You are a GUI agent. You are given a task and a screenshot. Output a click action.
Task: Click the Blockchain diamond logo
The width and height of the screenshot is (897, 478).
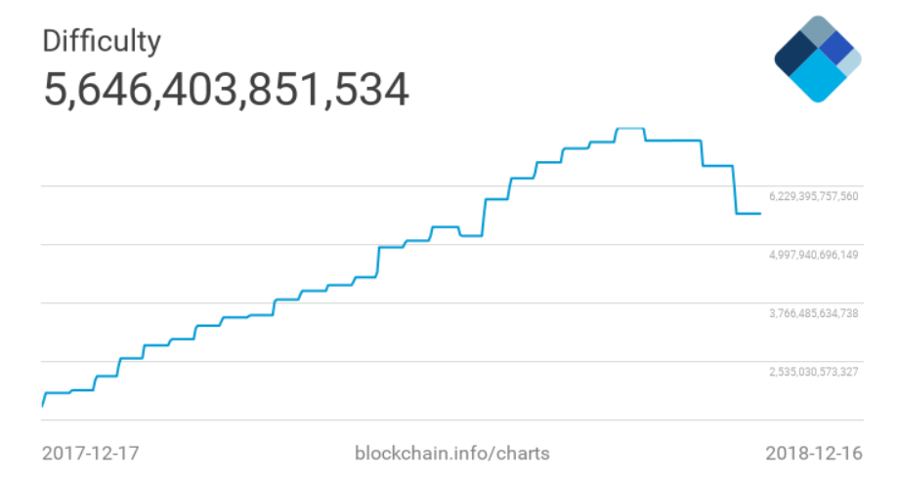pos(817,59)
